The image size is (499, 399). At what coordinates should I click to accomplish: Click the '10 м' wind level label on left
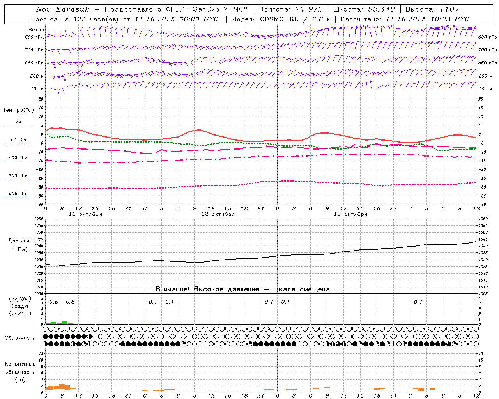click(37, 89)
